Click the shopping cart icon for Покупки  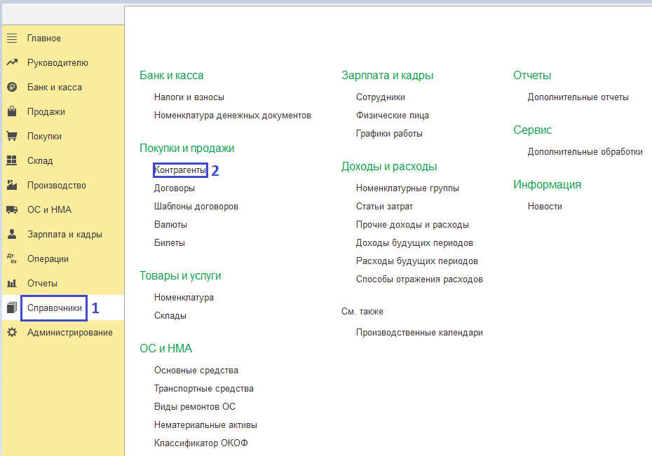coord(12,137)
